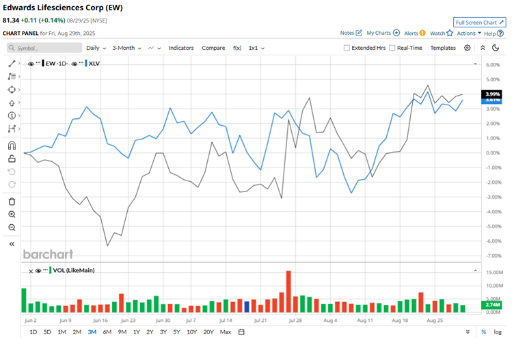Click the XLV blue color swatch
The width and height of the screenshot is (514, 350).
coord(86,64)
